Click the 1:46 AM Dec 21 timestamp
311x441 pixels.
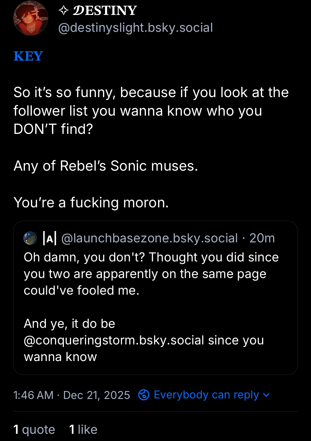[72, 395]
